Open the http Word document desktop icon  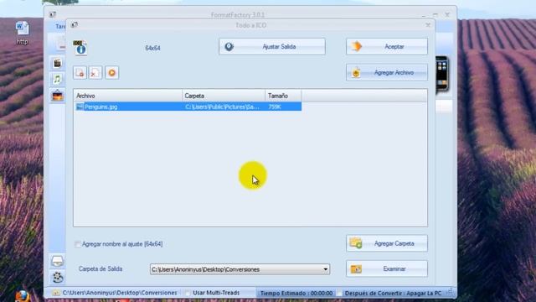click(x=23, y=34)
